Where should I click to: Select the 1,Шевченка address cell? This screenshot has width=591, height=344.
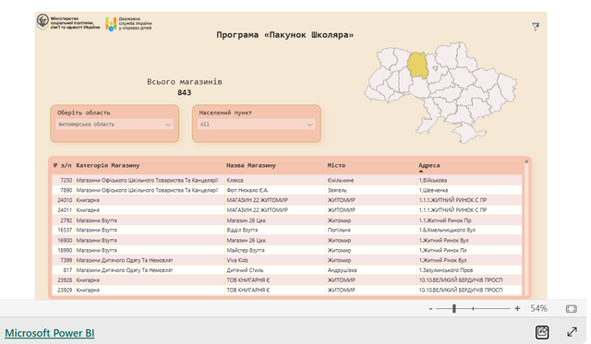point(470,190)
